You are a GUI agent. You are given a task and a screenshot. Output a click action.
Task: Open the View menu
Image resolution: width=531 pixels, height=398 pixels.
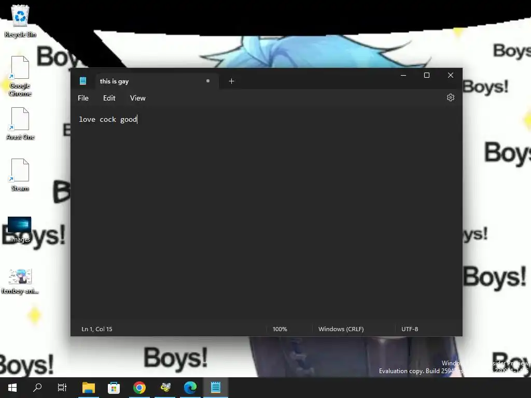click(x=138, y=98)
